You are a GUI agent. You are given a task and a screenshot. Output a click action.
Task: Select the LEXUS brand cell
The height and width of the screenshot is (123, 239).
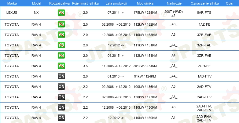12,13
